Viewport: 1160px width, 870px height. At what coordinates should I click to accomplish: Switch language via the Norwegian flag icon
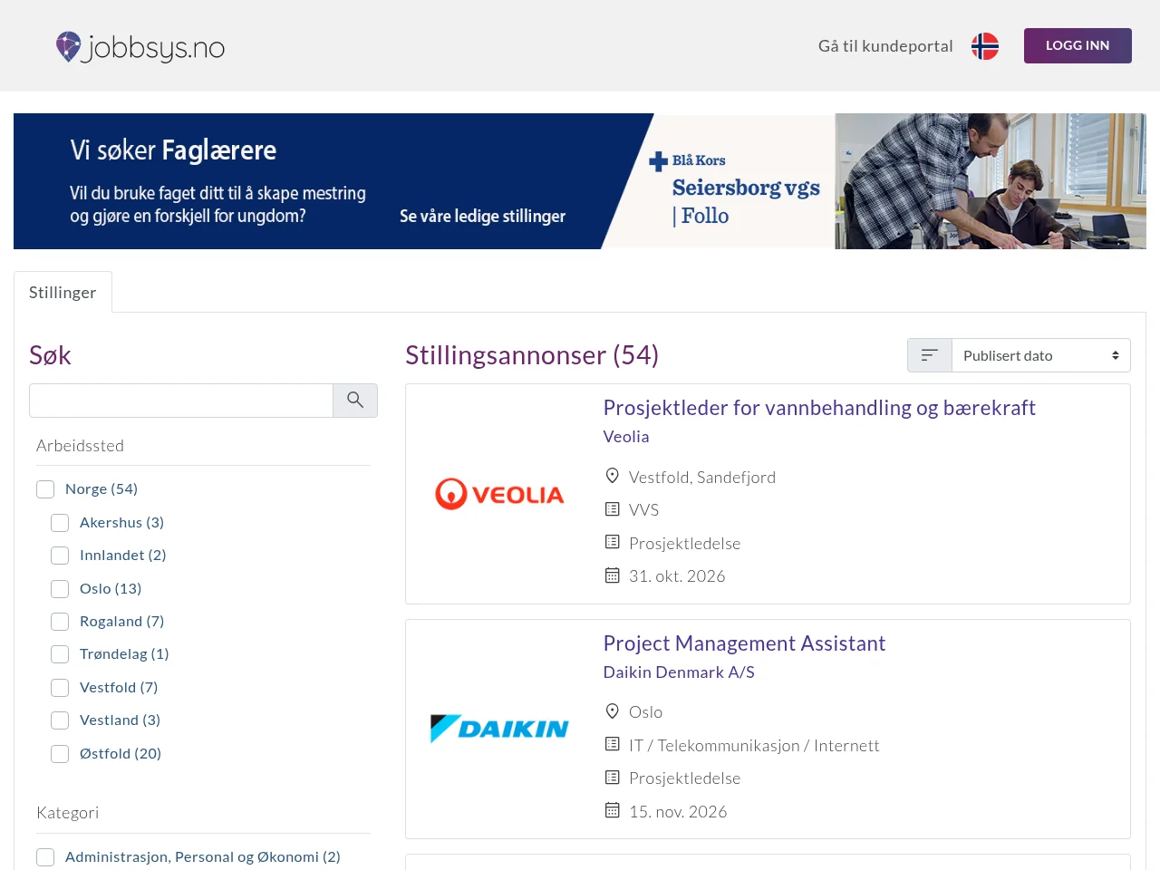(x=985, y=46)
